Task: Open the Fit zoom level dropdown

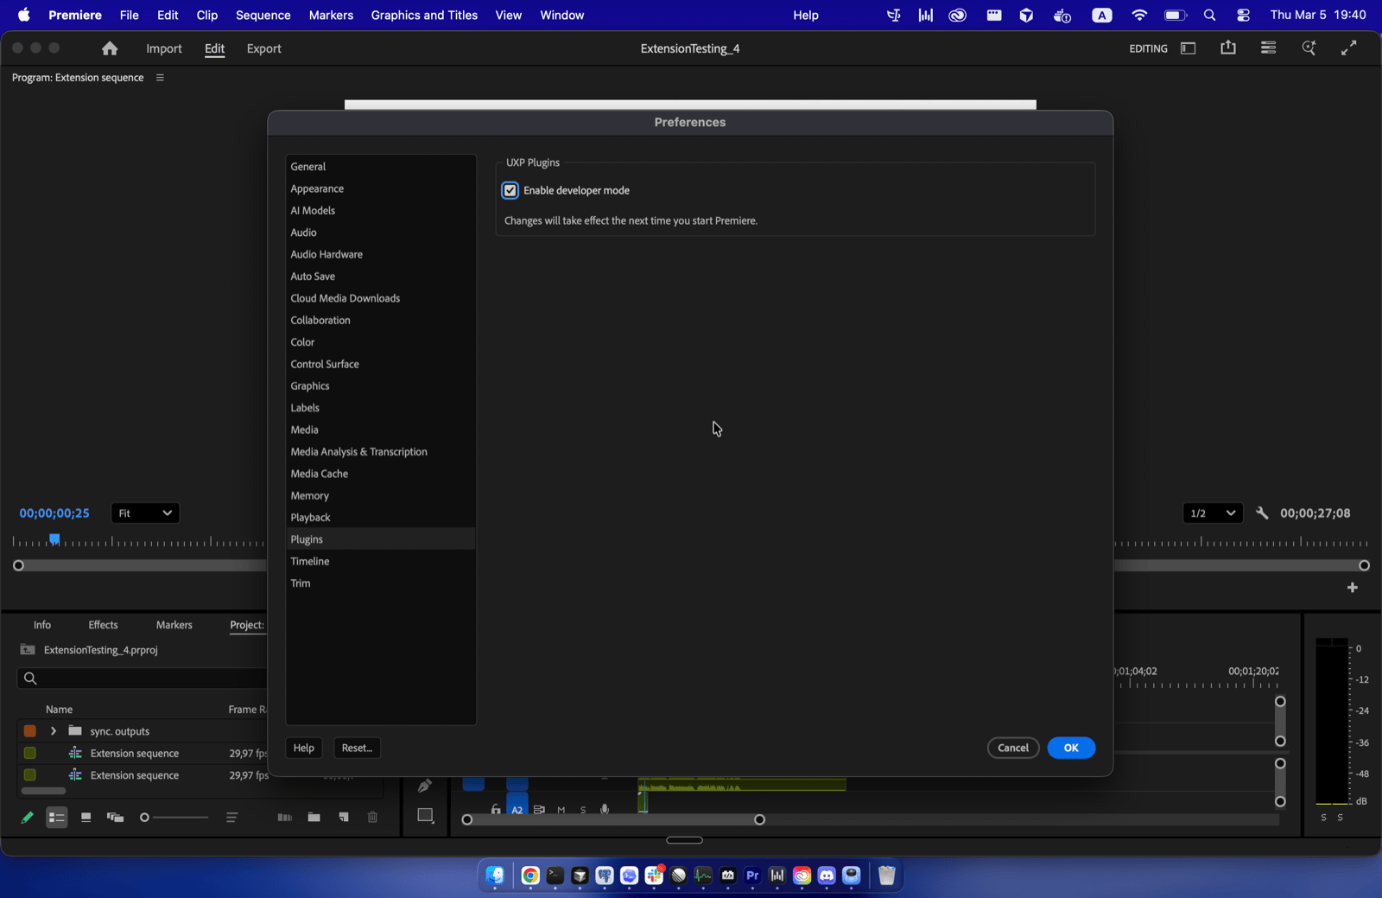Action: pyautogui.click(x=145, y=513)
